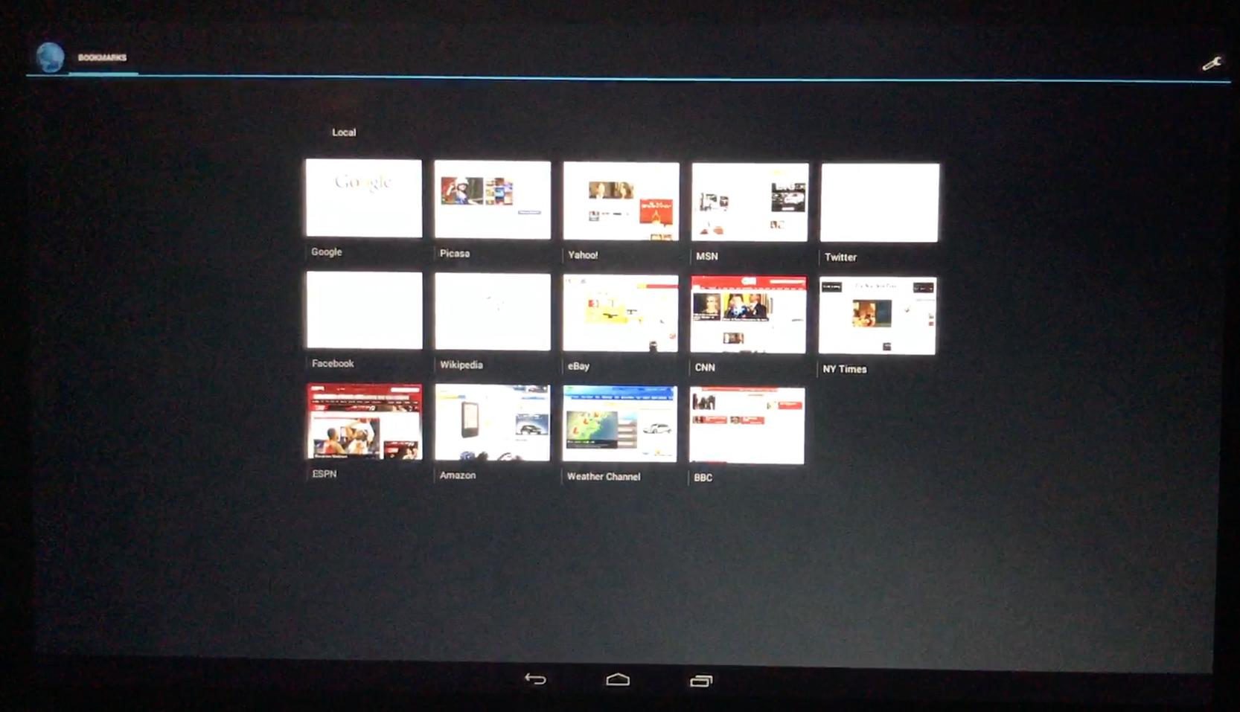Open the Weather Channel bookmark thumbnail
Image resolution: width=1240 pixels, height=712 pixels.
620,424
